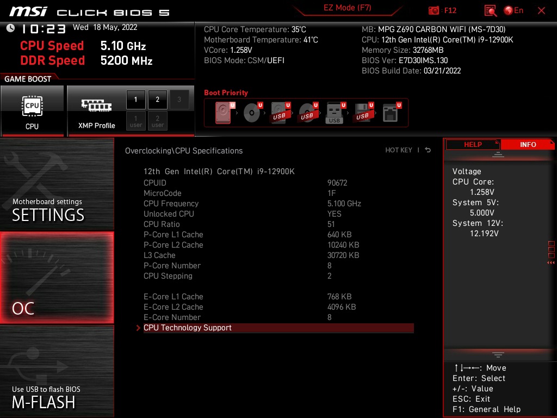The image size is (557, 418).
Task: Collapse the side panel with the triple arrows
Action: point(550,263)
